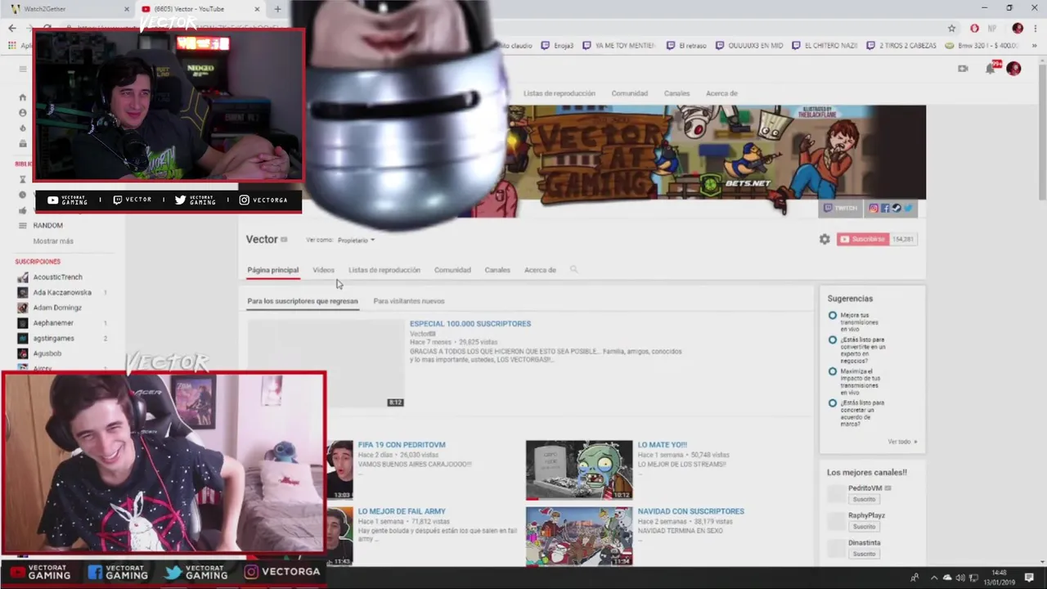Click the red Opera extension icon
This screenshot has width=1047, height=589.
point(974,28)
